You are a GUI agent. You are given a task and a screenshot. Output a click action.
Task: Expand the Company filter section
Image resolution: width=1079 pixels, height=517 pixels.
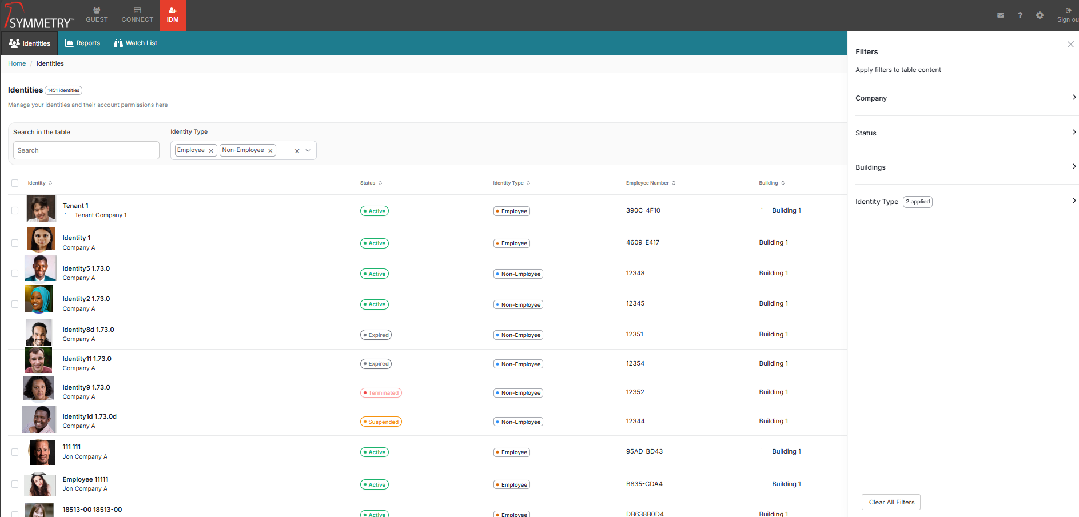tap(1074, 98)
